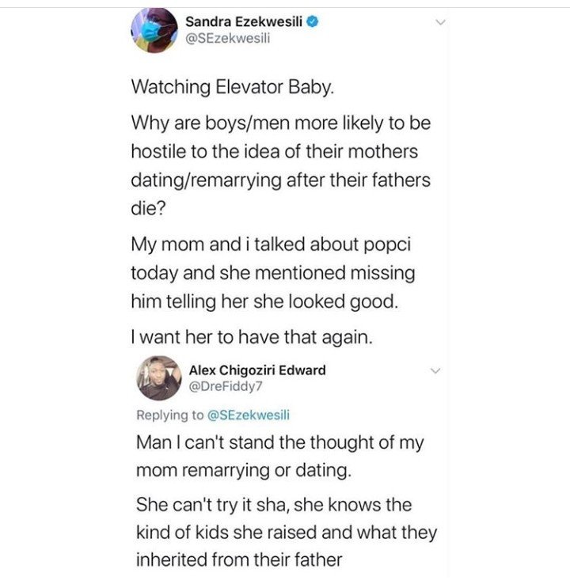The width and height of the screenshot is (570, 584).
Task: Open Sandra Ezekwesili's masked profile picture
Action: coord(154,30)
